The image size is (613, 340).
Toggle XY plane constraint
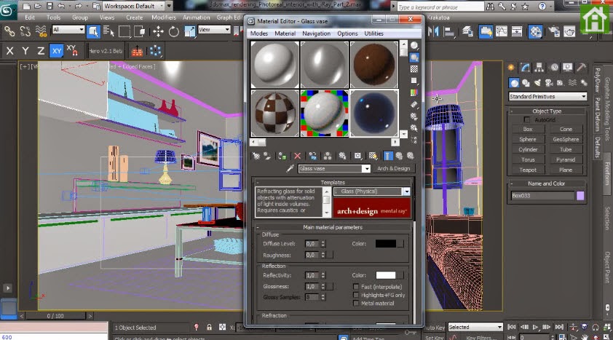(57, 51)
